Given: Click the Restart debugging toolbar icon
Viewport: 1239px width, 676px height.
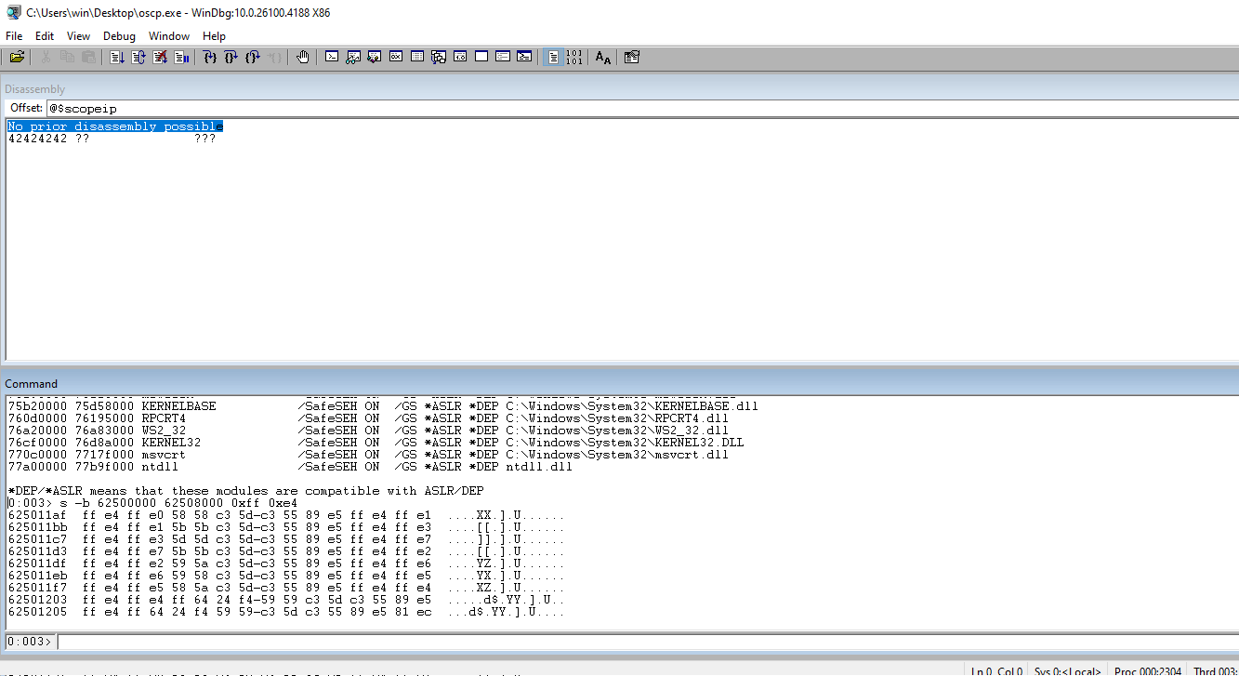Looking at the screenshot, I should pyautogui.click(x=138, y=58).
